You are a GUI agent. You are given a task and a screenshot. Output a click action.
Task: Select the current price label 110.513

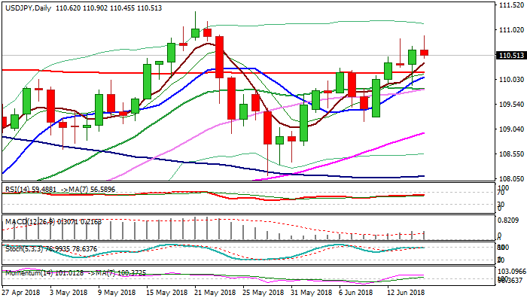tap(510, 55)
